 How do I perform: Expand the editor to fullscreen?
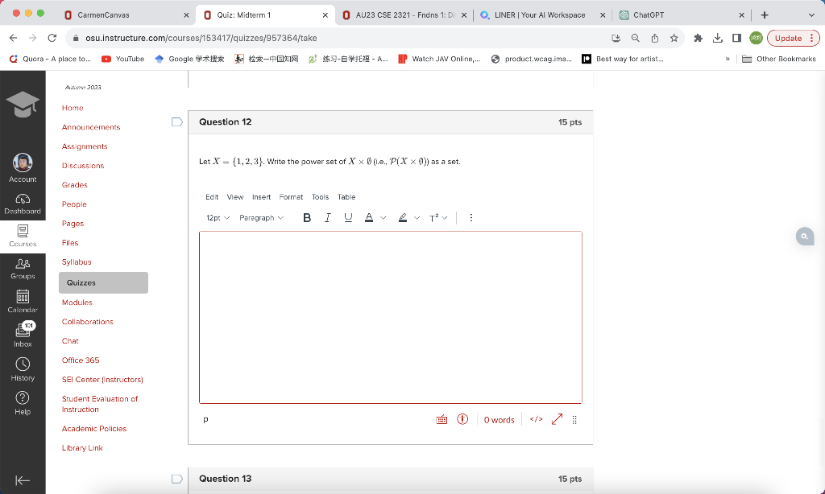556,419
